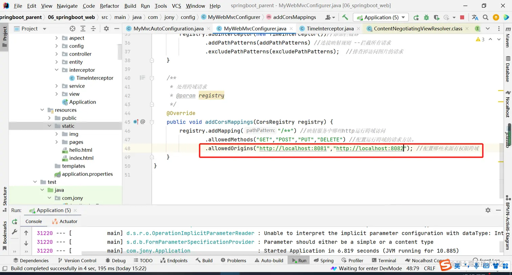Close the ContentNegotiatingViewResolver.class tab
This screenshot has height=275, width=512.
tap(467, 29)
